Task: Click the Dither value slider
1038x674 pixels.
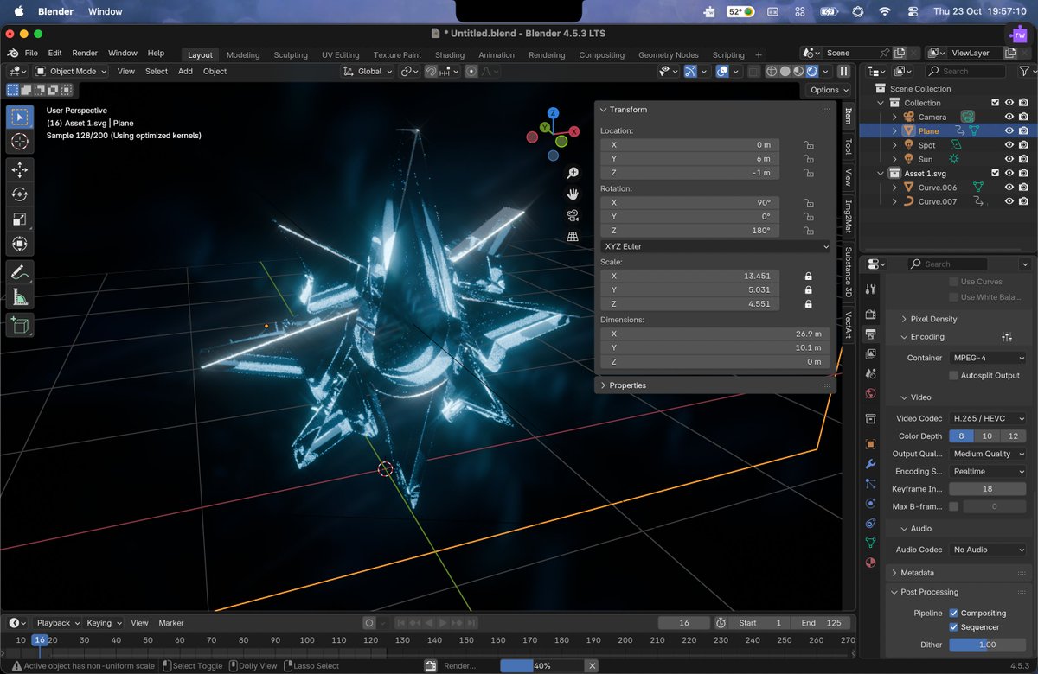Action: (x=987, y=645)
